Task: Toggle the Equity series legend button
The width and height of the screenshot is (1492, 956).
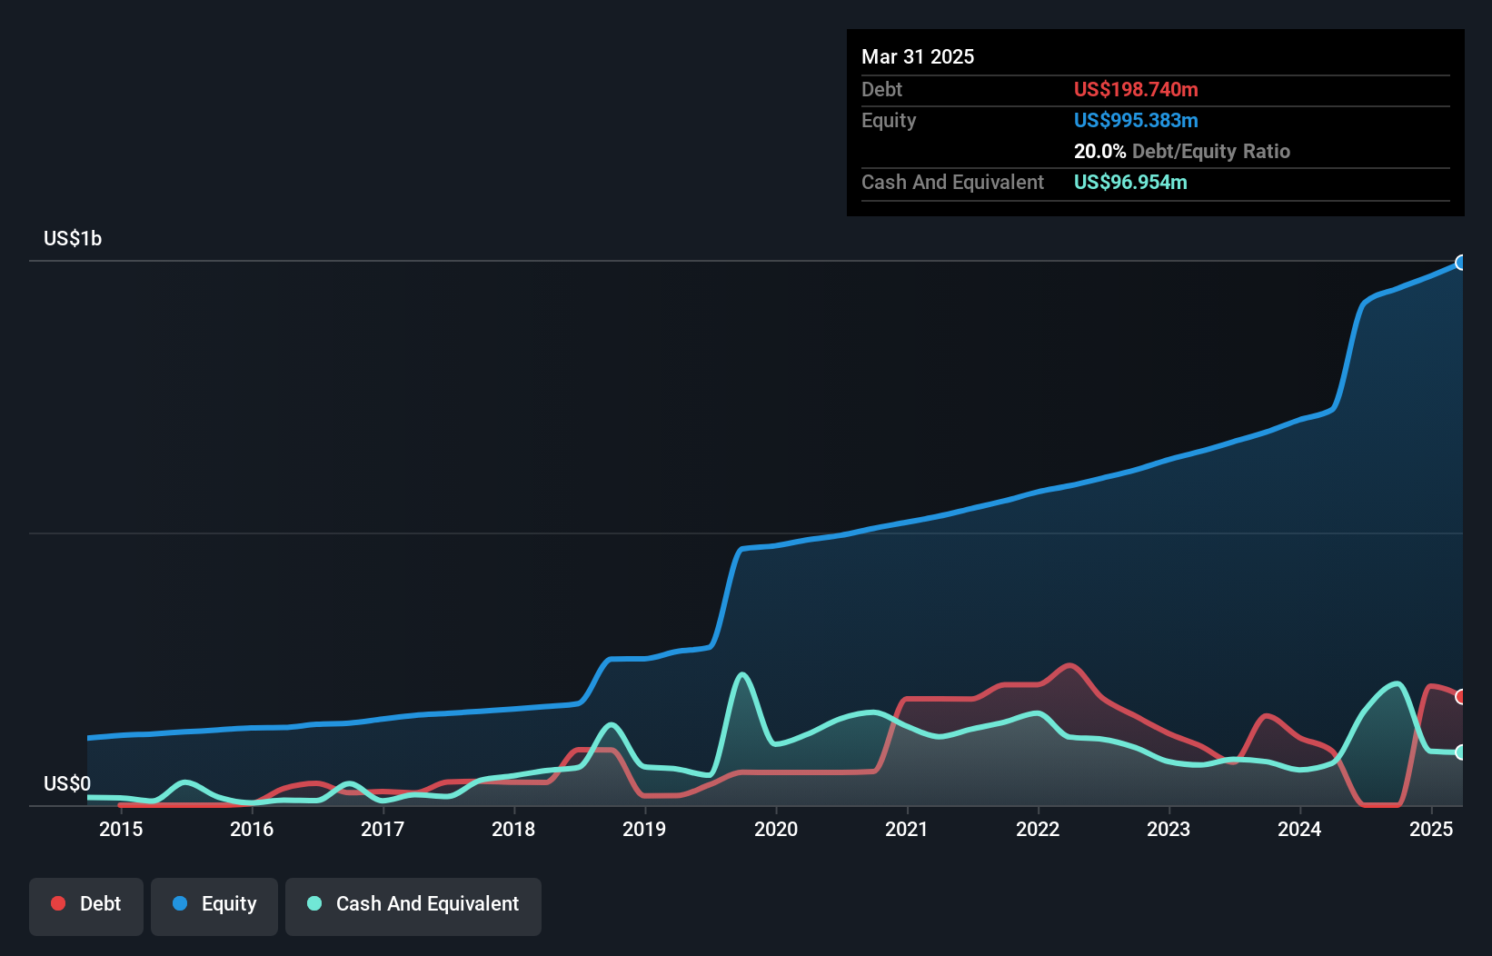Action: [x=214, y=906]
